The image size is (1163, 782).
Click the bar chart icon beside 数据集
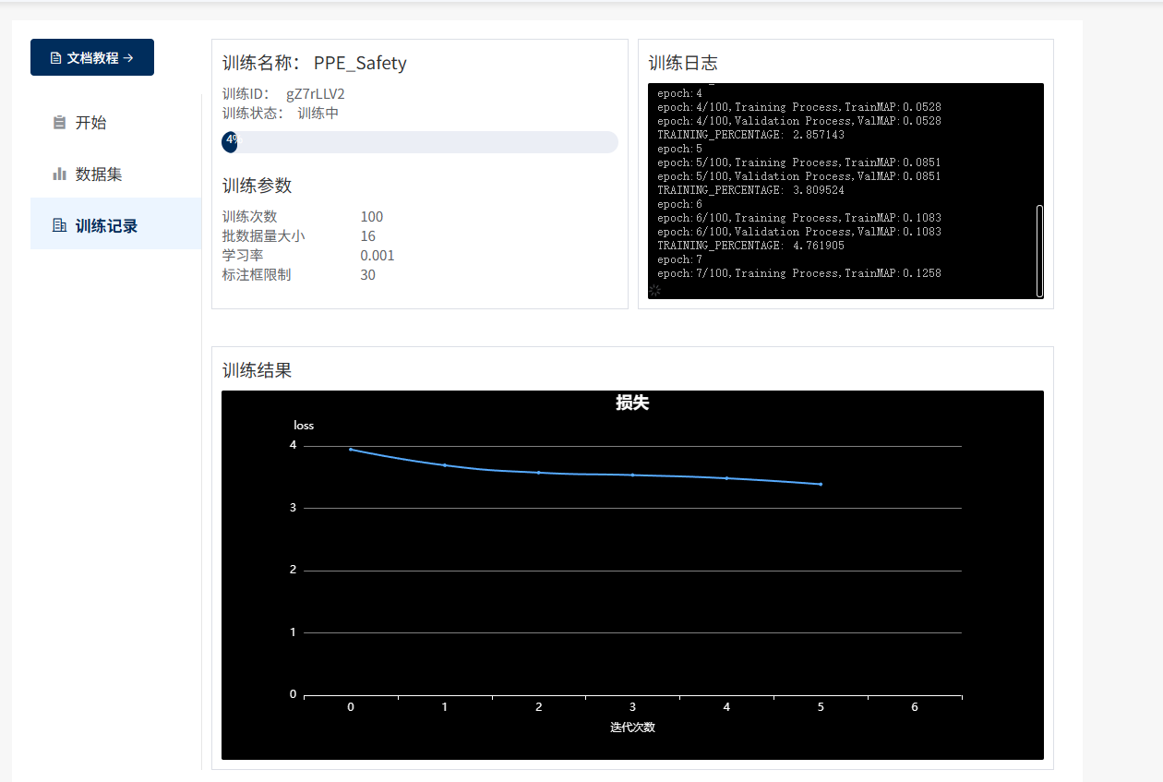click(60, 174)
